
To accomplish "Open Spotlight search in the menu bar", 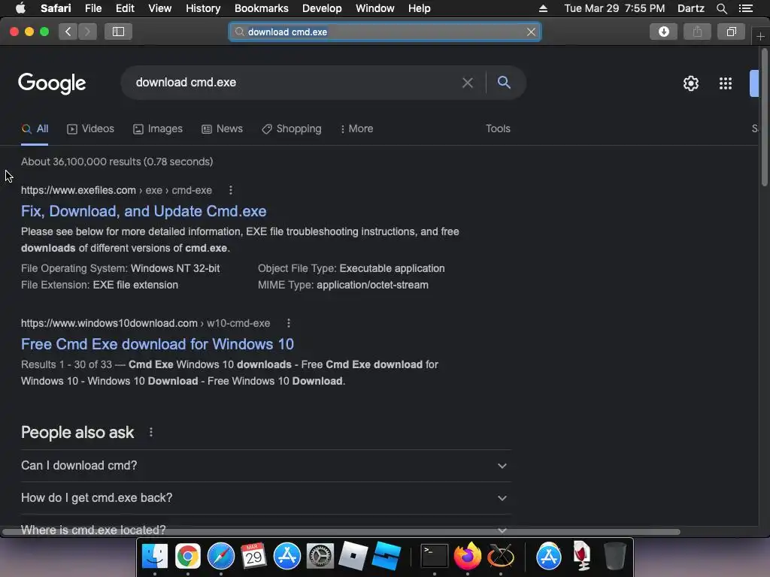I will 721,8.
